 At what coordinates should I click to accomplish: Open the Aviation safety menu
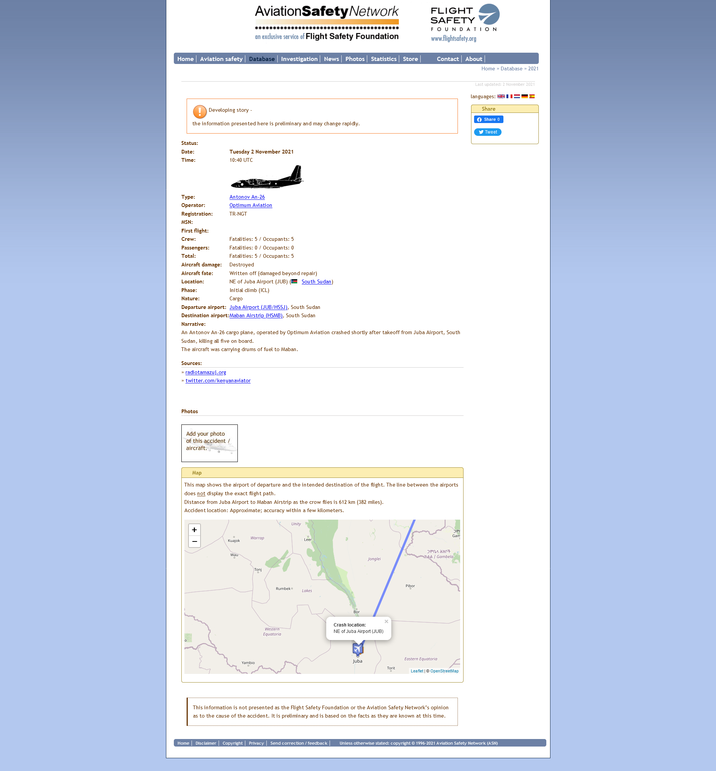(x=221, y=59)
